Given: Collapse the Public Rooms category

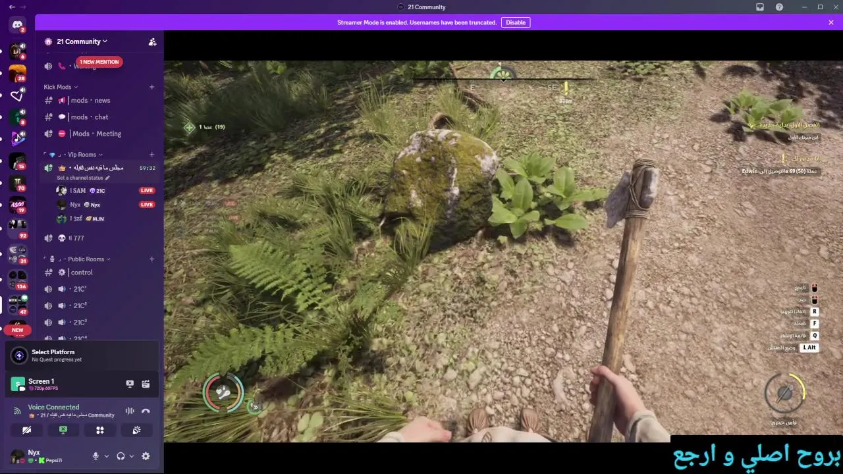Looking at the screenshot, I should point(89,259).
